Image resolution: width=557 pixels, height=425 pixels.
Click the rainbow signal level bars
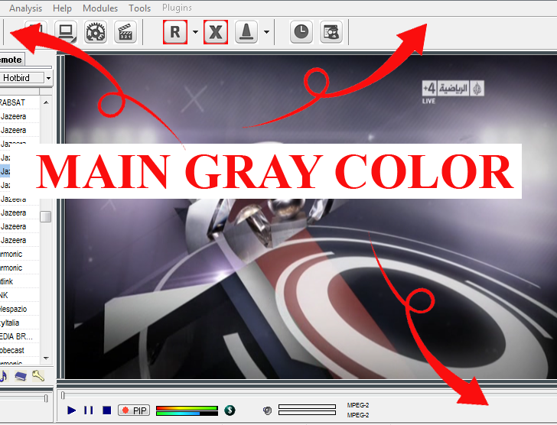tap(187, 410)
